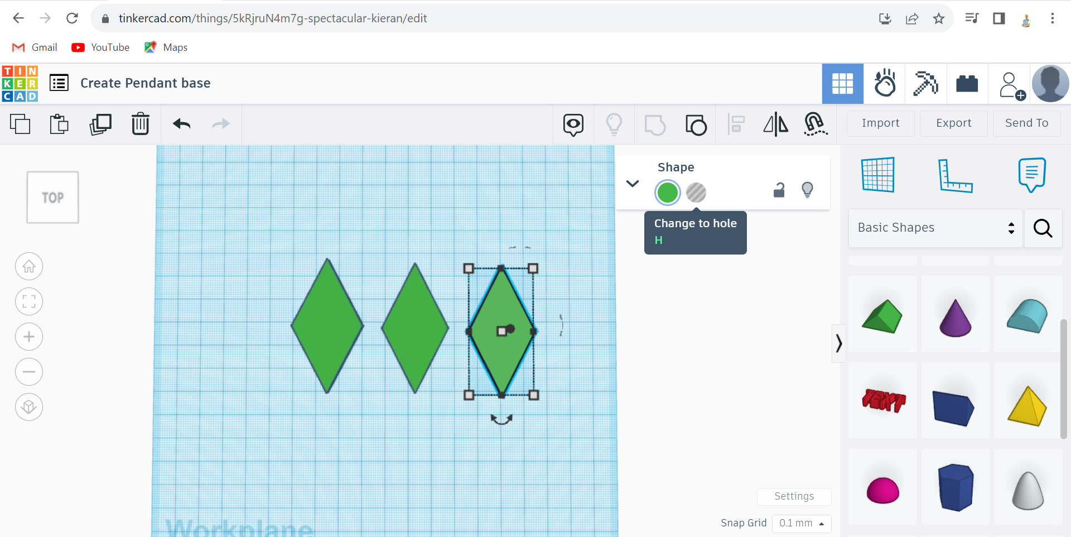Select the middle green diamond shape
This screenshot has height=537, width=1071.
point(415,328)
